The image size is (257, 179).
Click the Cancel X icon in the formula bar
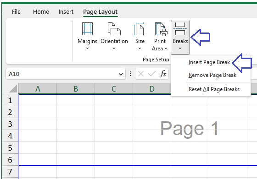pyautogui.click(x=141, y=74)
